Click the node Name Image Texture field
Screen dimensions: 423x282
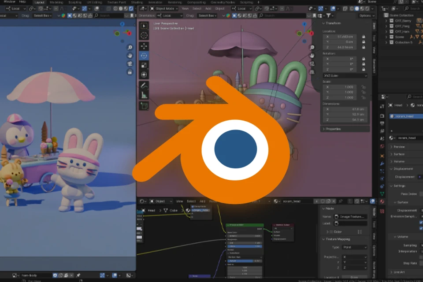pyautogui.click(x=351, y=217)
